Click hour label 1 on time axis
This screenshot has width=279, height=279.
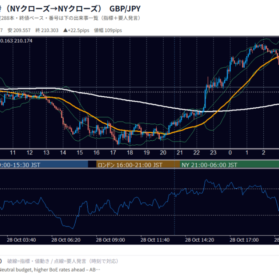tap(247, 153)
